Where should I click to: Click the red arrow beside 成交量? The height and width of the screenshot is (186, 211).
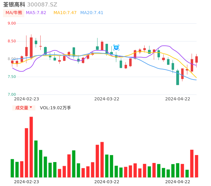31,107
